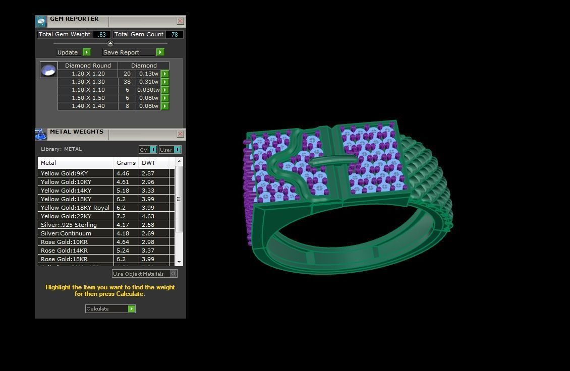This screenshot has width=570, height=371.
Task: Click the 1.50 X 1.50 size cell
Action: coord(88,98)
